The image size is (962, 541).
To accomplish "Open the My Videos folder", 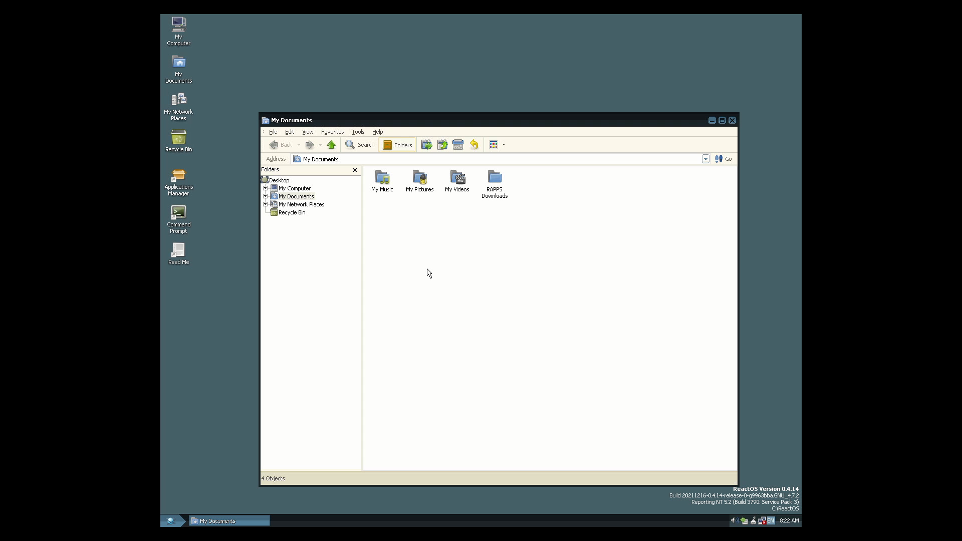I will [456, 178].
